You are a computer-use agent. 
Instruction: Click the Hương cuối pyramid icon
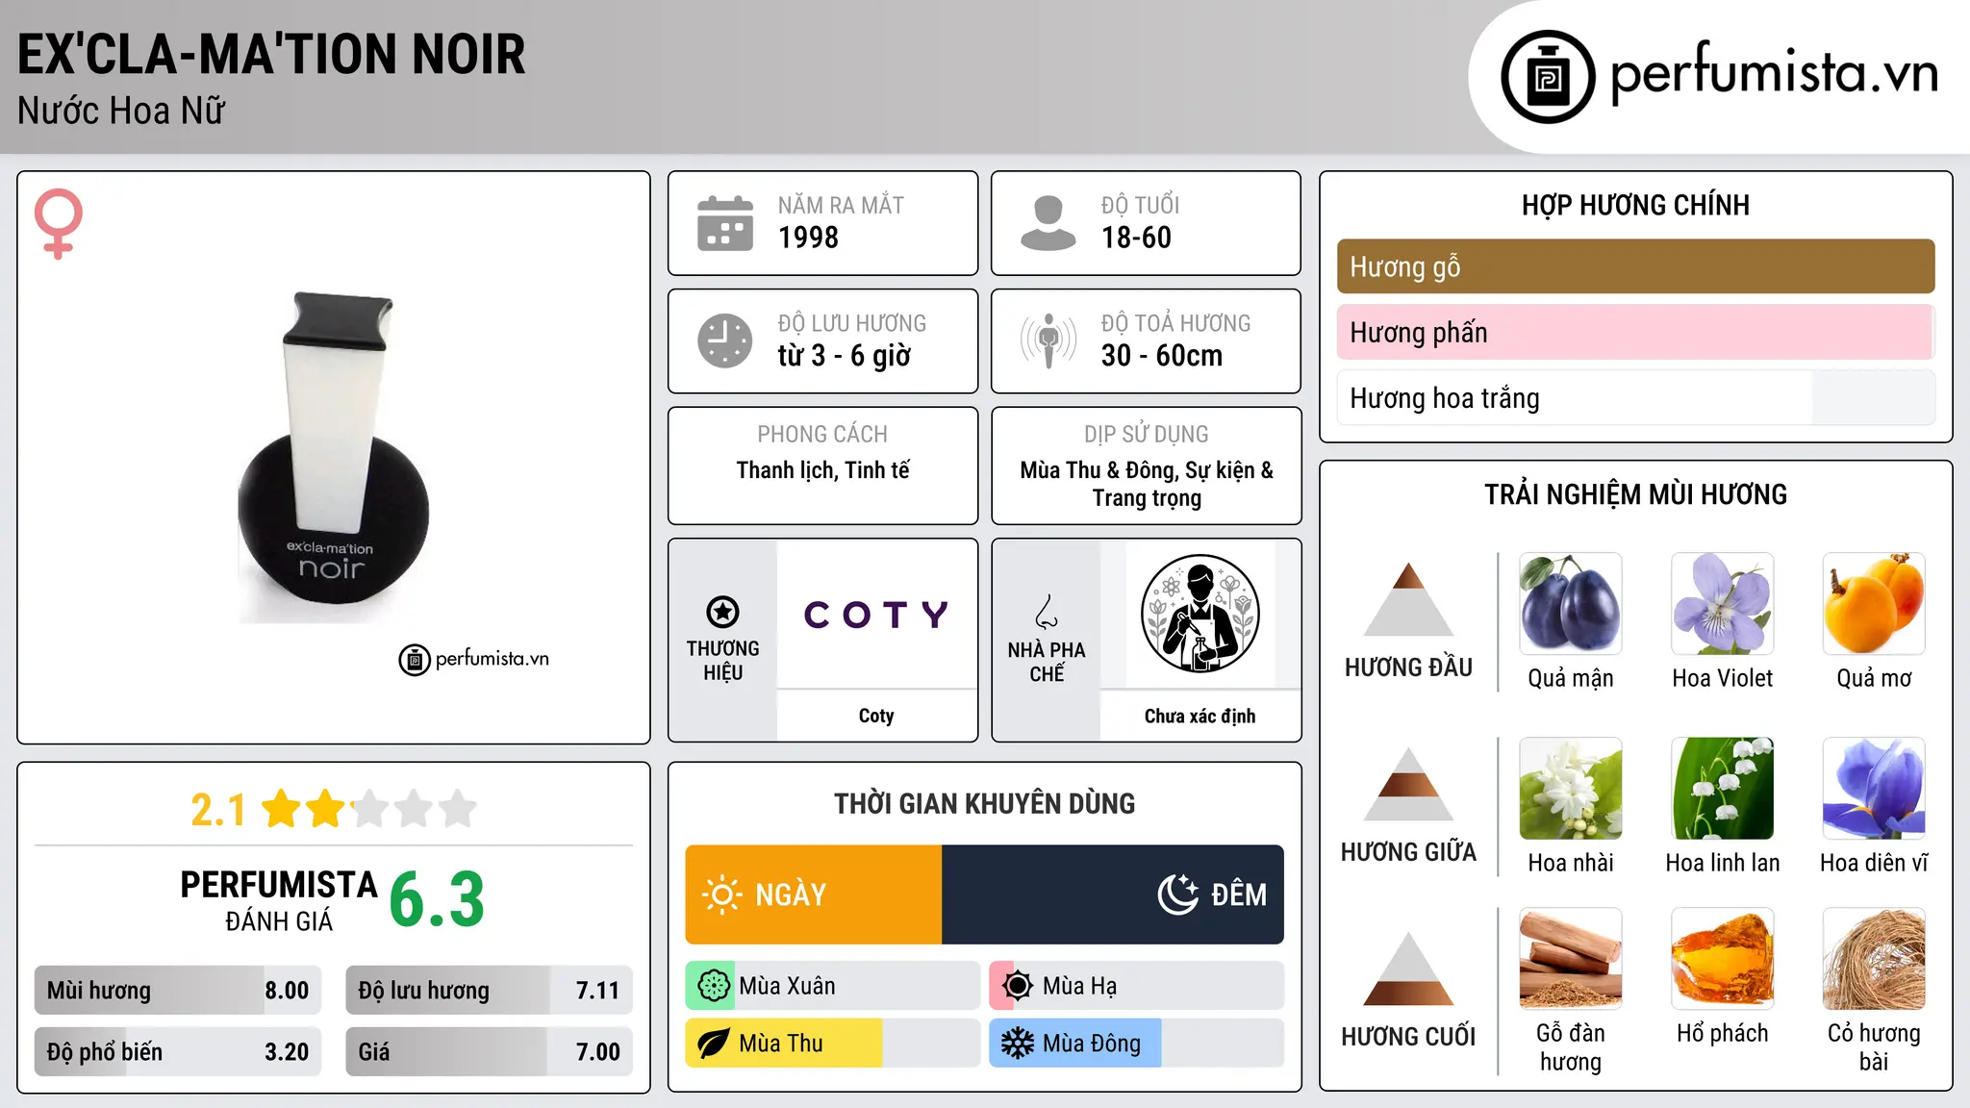pos(1408,969)
